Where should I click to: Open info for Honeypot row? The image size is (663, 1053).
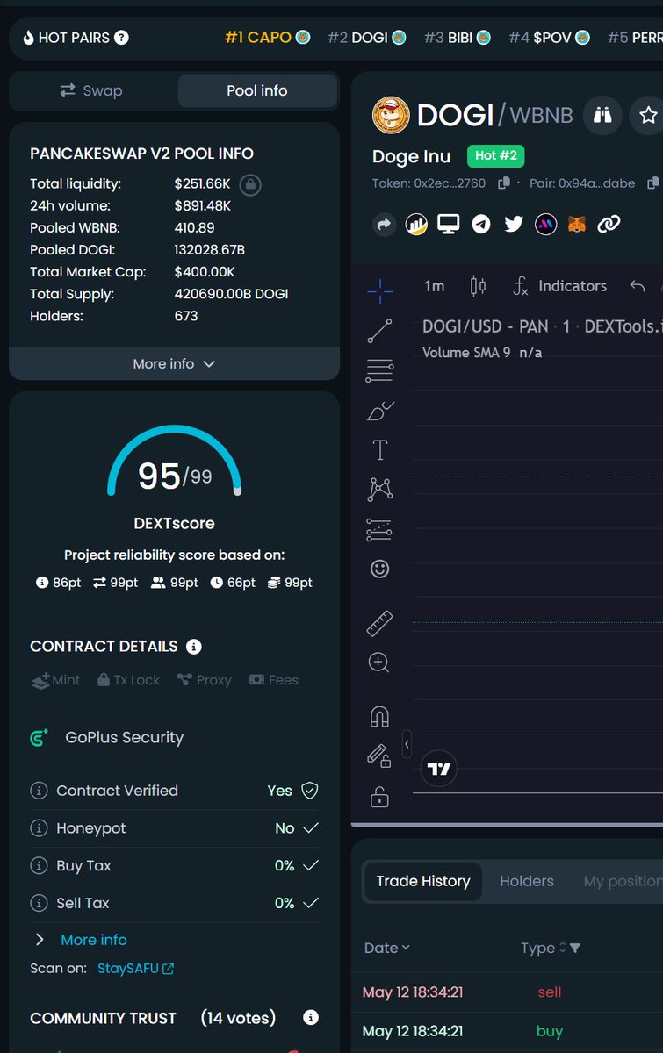point(39,828)
